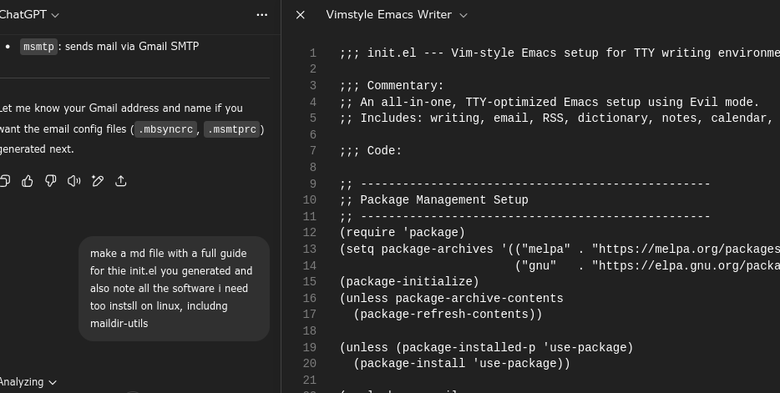Copy the assistant response
780x393 pixels.
[x=4, y=181]
